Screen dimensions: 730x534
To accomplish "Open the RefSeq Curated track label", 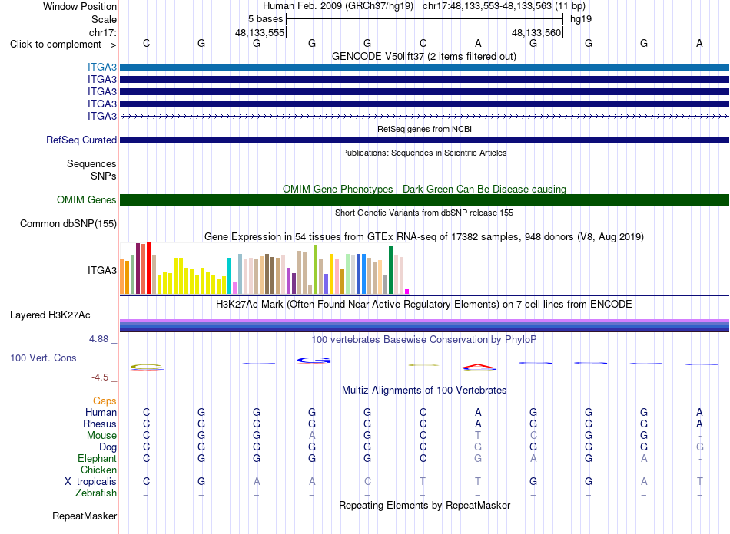I will click(81, 140).
